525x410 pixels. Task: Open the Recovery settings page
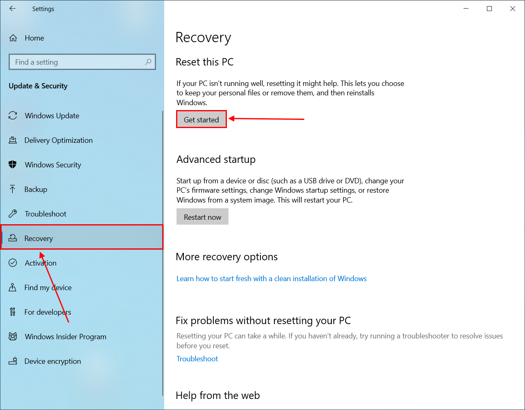pos(39,238)
